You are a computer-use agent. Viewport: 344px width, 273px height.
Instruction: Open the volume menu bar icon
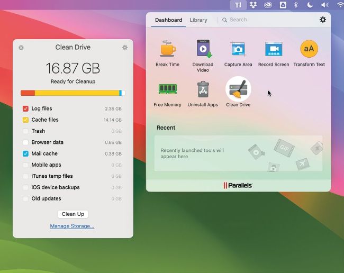[x=325, y=5]
